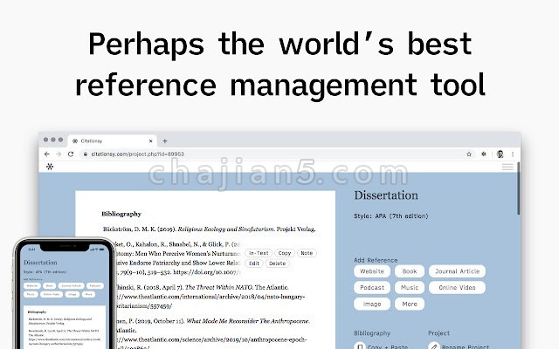Open the hamburger menu on the Citationsy page

(x=507, y=167)
